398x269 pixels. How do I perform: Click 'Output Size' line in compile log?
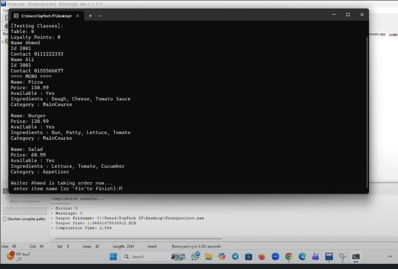click(x=94, y=223)
